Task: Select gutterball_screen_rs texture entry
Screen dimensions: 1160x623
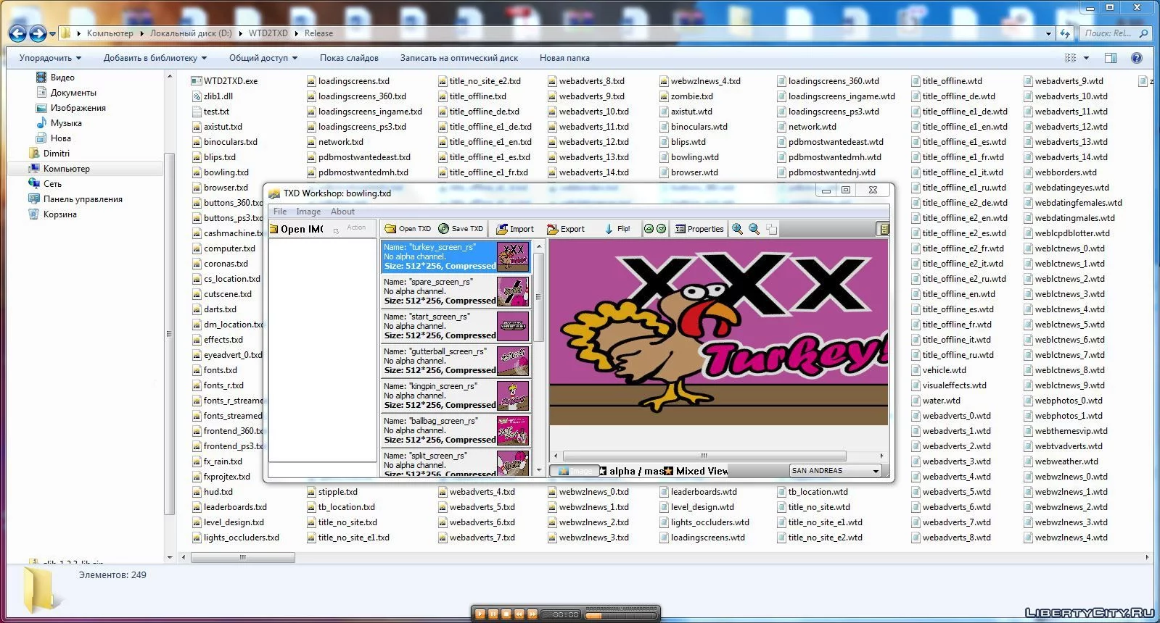Action: [x=456, y=361]
